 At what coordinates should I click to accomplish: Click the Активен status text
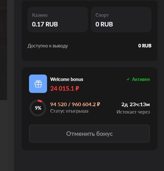(141, 79)
